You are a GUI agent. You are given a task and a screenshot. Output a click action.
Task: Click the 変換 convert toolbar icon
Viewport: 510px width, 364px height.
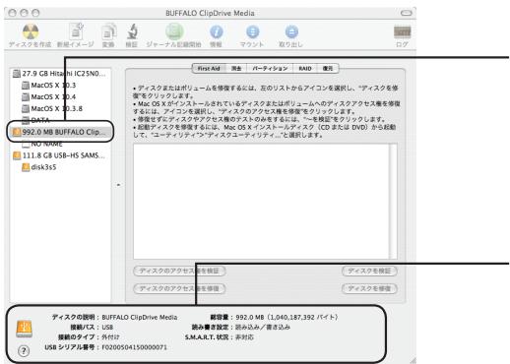click(108, 32)
